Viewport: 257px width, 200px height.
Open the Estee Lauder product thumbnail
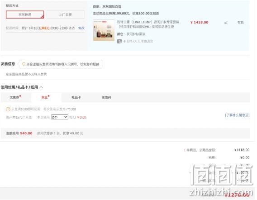[x=104, y=30]
